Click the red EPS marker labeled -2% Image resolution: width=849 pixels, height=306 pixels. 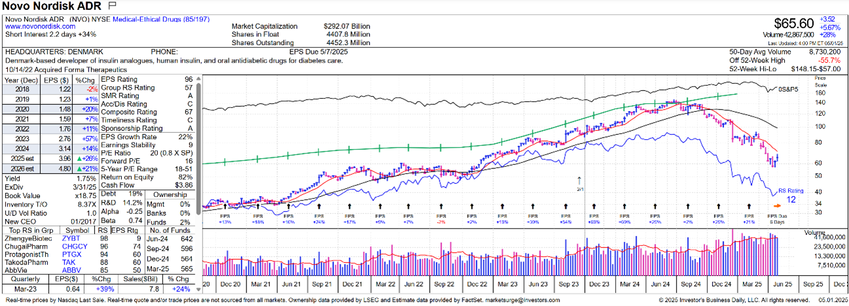tap(440, 205)
